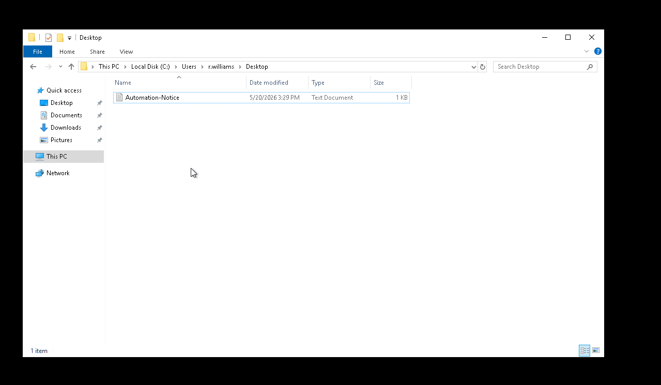Image resolution: width=661 pixels, height=385 pixels.
Task: Switch to Details view in status bar
Action: tap(585, 350)
